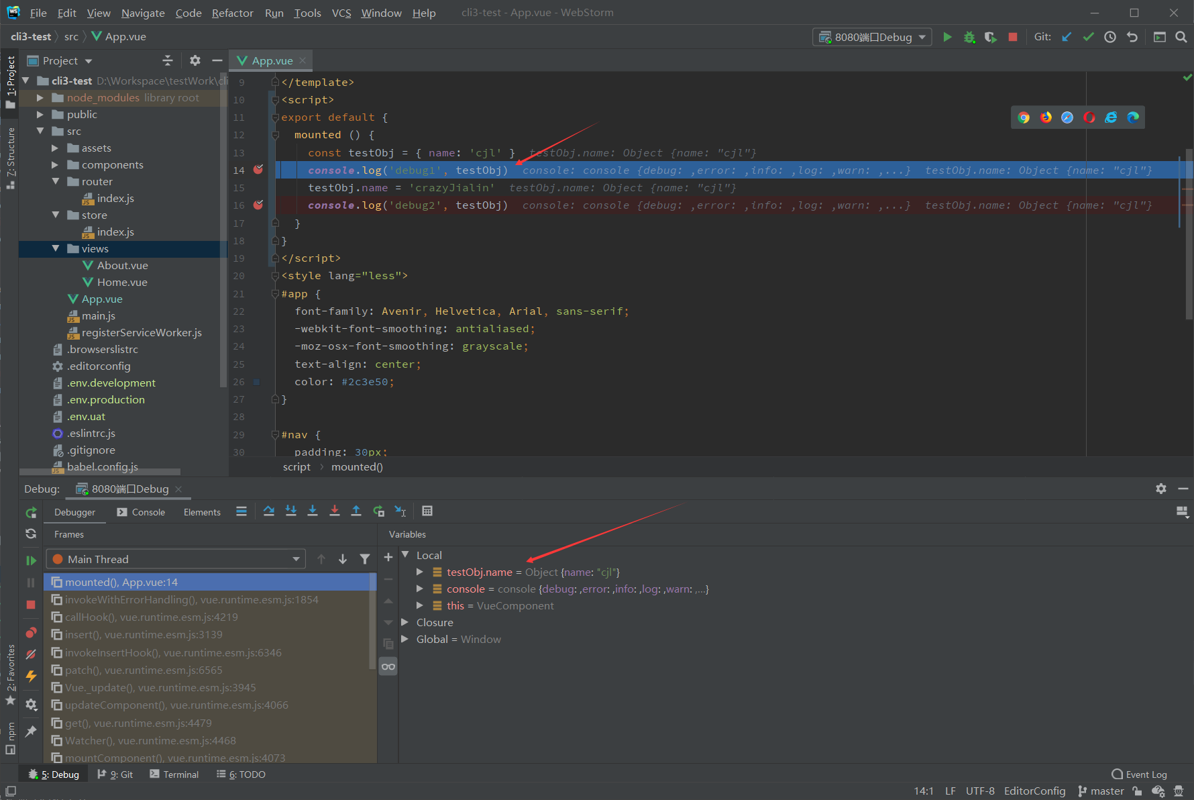This screenshot has width=1194, height=800.
Task: Open preview in Firefox browser icon
Action: click(x=1046, y=117)
